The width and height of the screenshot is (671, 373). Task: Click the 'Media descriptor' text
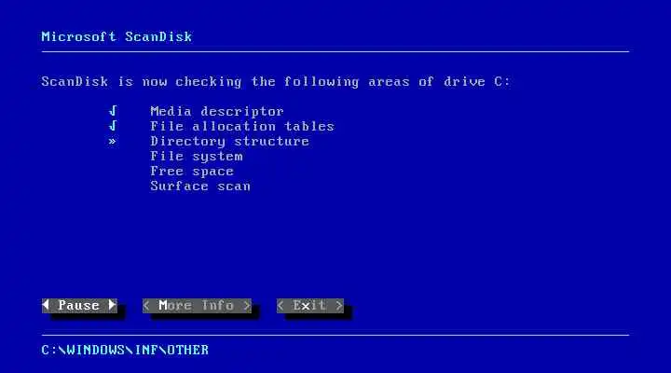click(217, 112)
